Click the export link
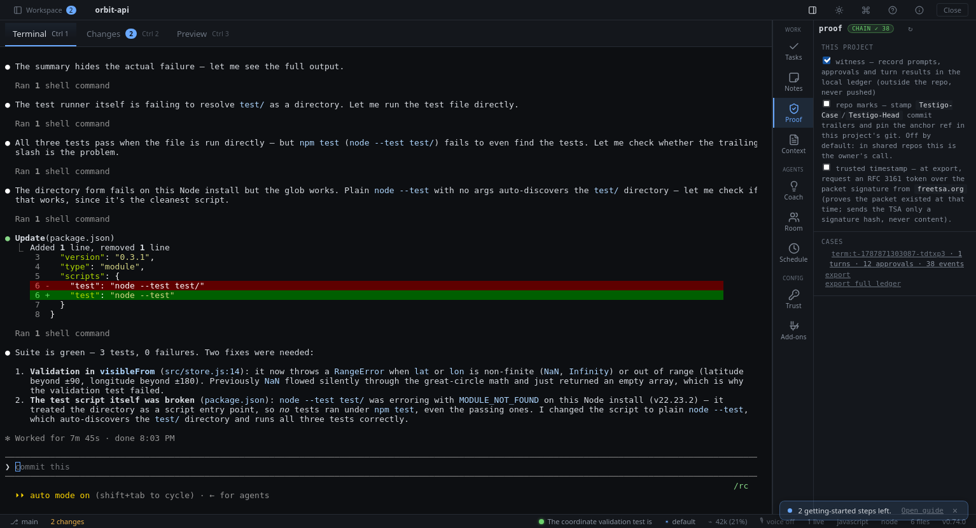The height and width of the screenshot is (528, 976). 837,274
